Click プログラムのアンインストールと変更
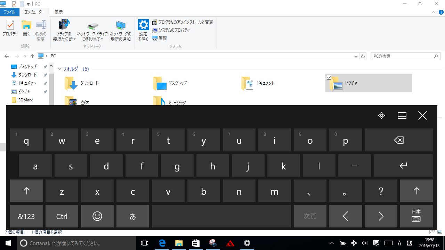The width and height of the screenshot is (445, 250). tap(182, 22)
